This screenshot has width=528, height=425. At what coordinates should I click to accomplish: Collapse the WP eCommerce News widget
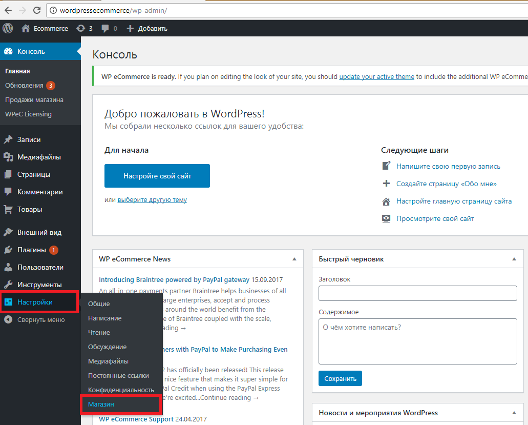click(x=294, y=259)
